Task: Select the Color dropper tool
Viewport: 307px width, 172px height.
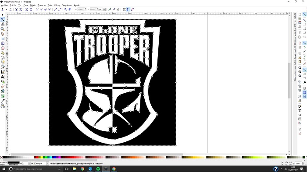Action: (3, 101)
